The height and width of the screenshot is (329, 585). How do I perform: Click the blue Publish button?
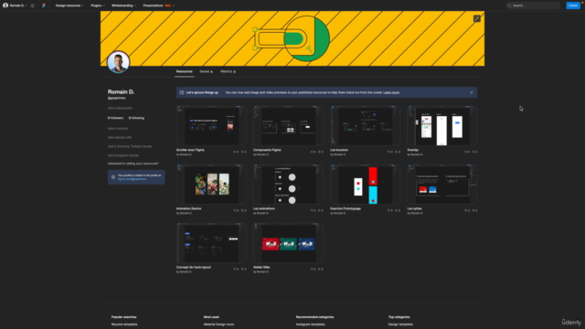pyautogui.click(x=573, y=5)
